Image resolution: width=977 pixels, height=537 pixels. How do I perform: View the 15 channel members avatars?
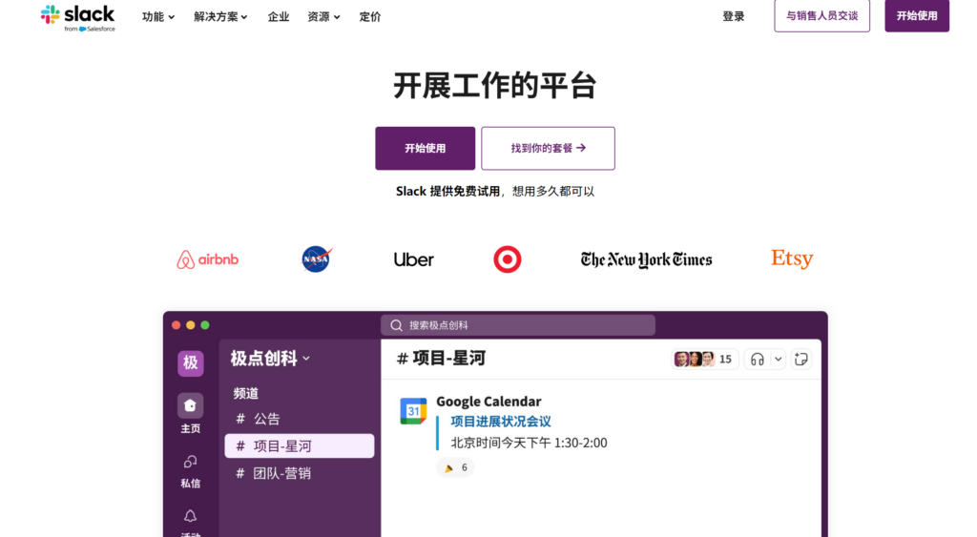click(705, 359)
